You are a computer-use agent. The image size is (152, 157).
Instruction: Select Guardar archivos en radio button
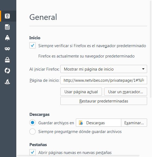32,123
